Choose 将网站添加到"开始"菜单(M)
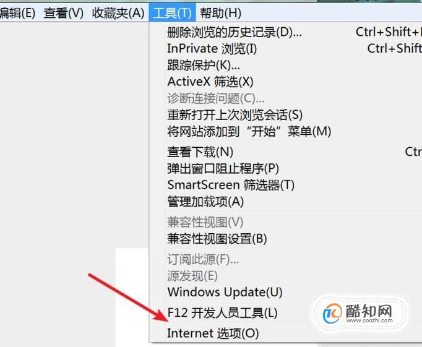 286,132
